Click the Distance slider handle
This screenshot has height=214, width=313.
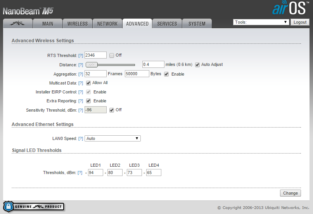(x=92, y=65)
